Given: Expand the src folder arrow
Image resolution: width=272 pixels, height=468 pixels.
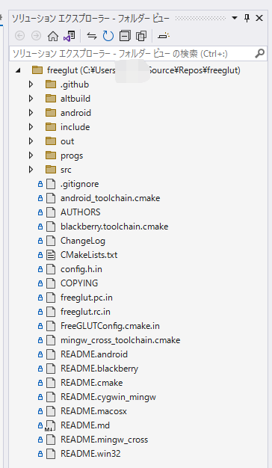Looking at the screenshot, I should (x=31, y=170).
